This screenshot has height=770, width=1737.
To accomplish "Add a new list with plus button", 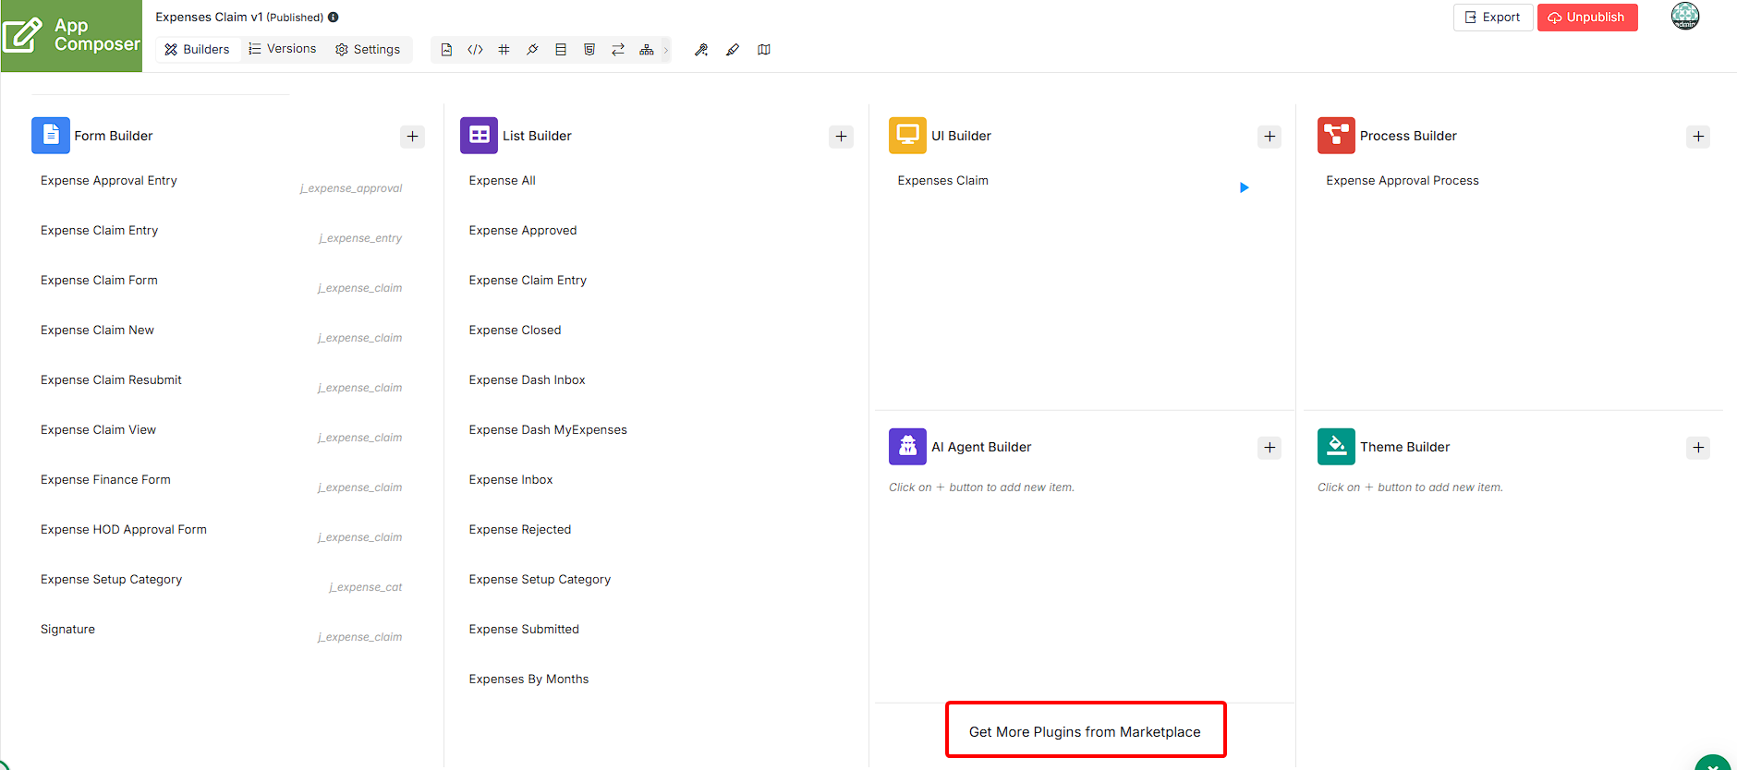I will (842, 137).
